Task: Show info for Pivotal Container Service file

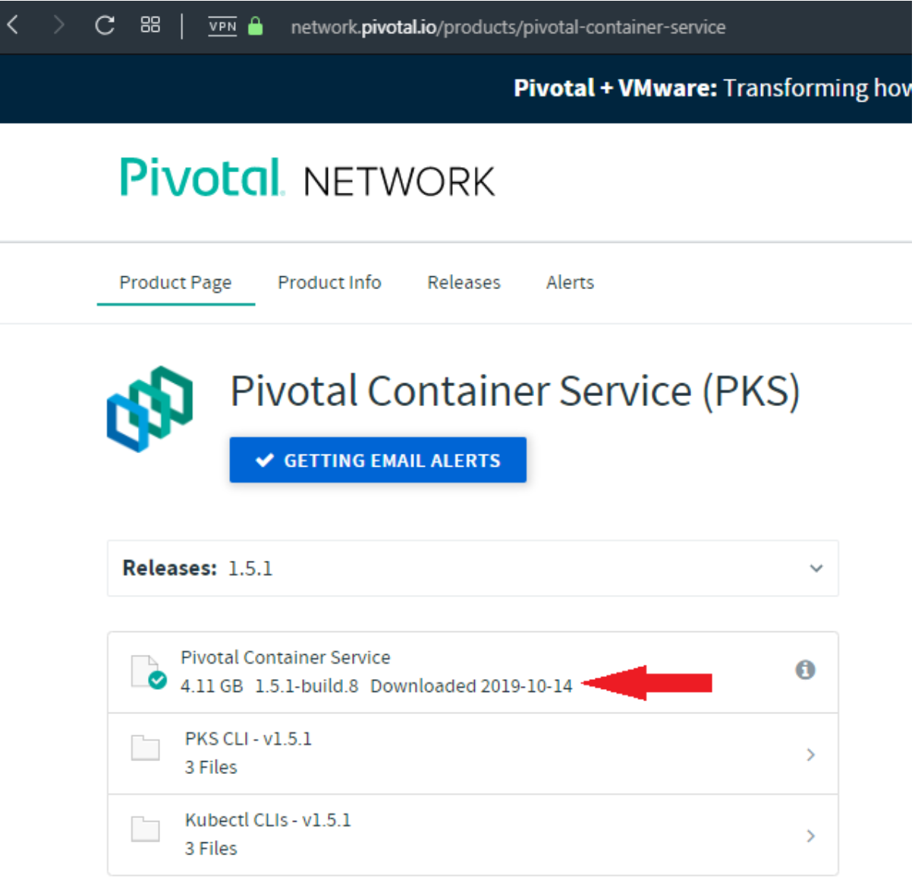Action: coord(805,670)
